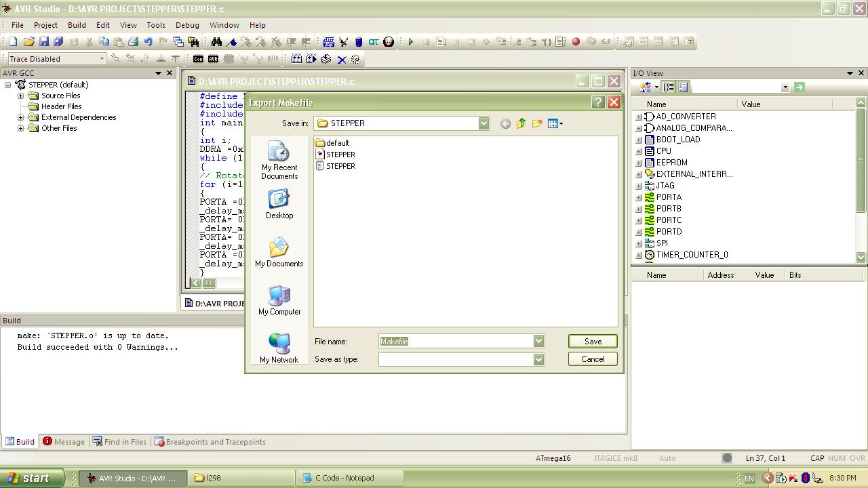
Task: Open the I/O View search dropdown
Action: coord(785,87)
